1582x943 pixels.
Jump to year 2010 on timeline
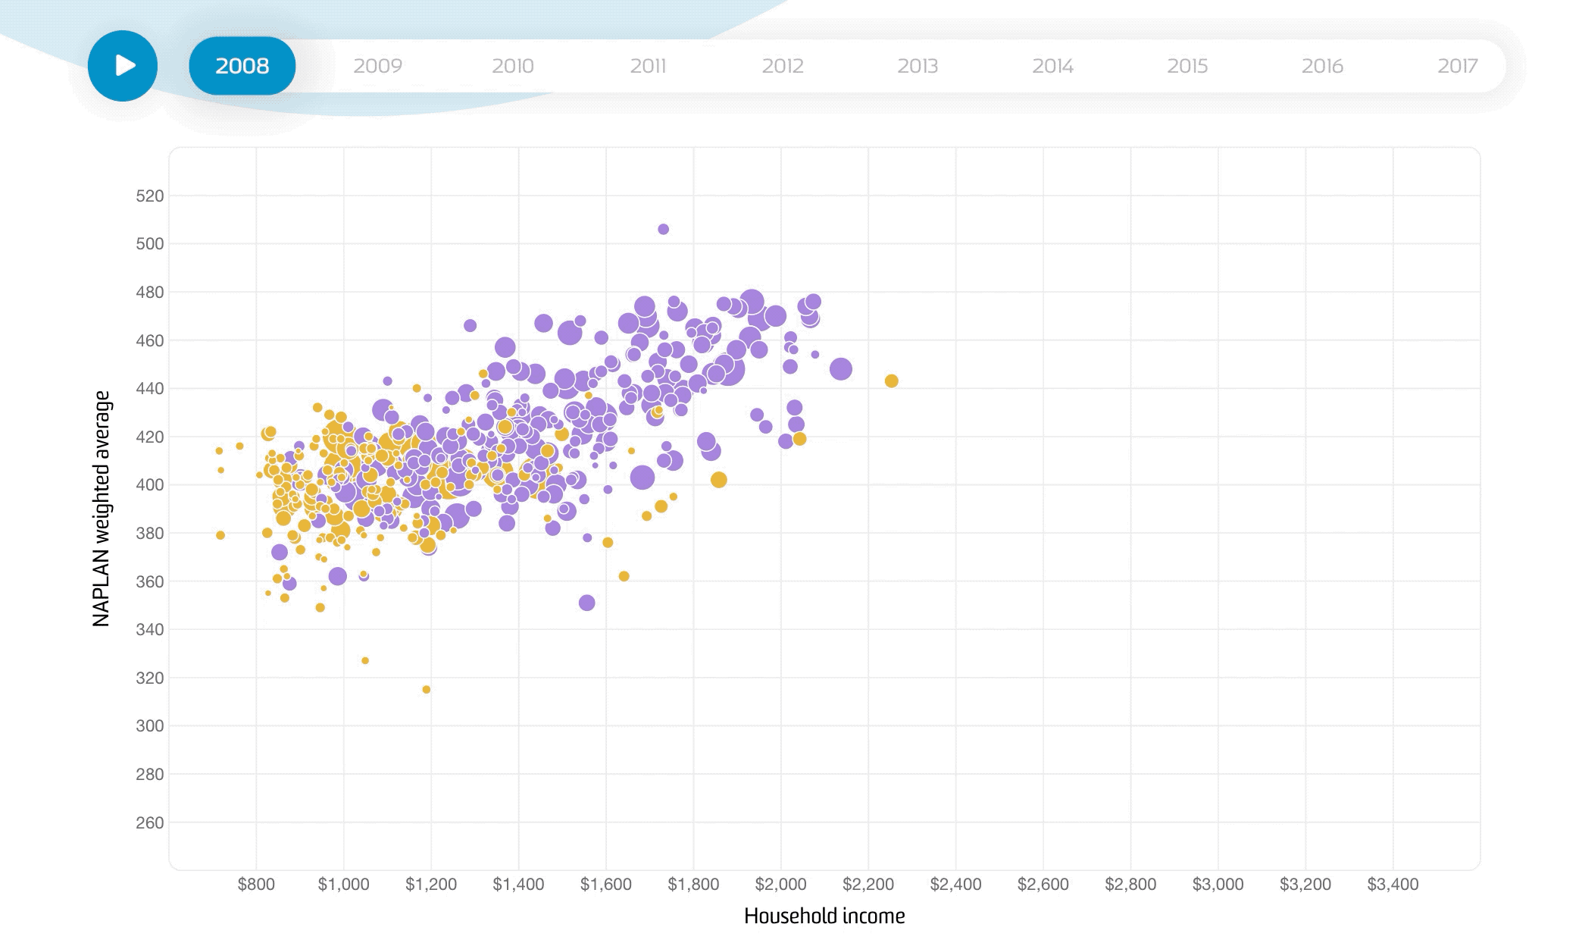pyautogui.click(x=512, y=66)
